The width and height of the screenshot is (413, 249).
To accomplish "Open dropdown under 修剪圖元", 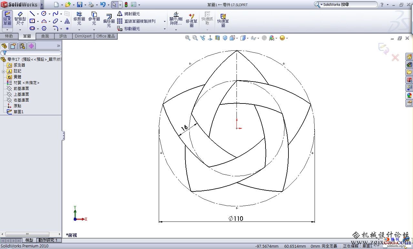I will coord(79,30).
